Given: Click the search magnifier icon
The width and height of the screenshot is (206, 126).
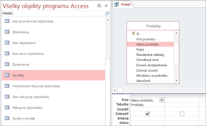Looking at the screenshot, I should tap(107, 13).
